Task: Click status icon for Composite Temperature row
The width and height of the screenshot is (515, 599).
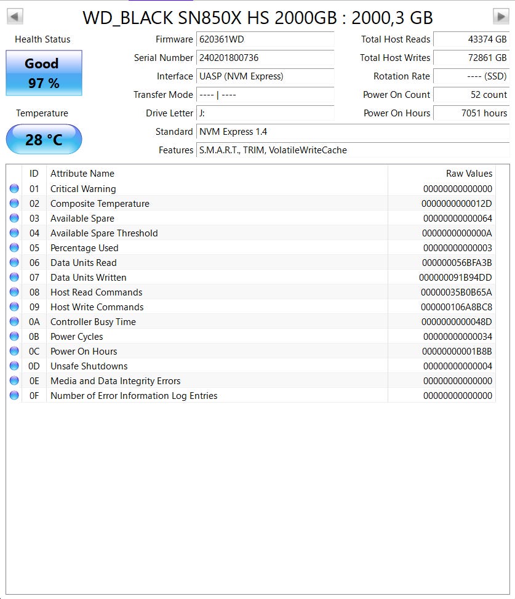Action: click(x=14, y=203)
